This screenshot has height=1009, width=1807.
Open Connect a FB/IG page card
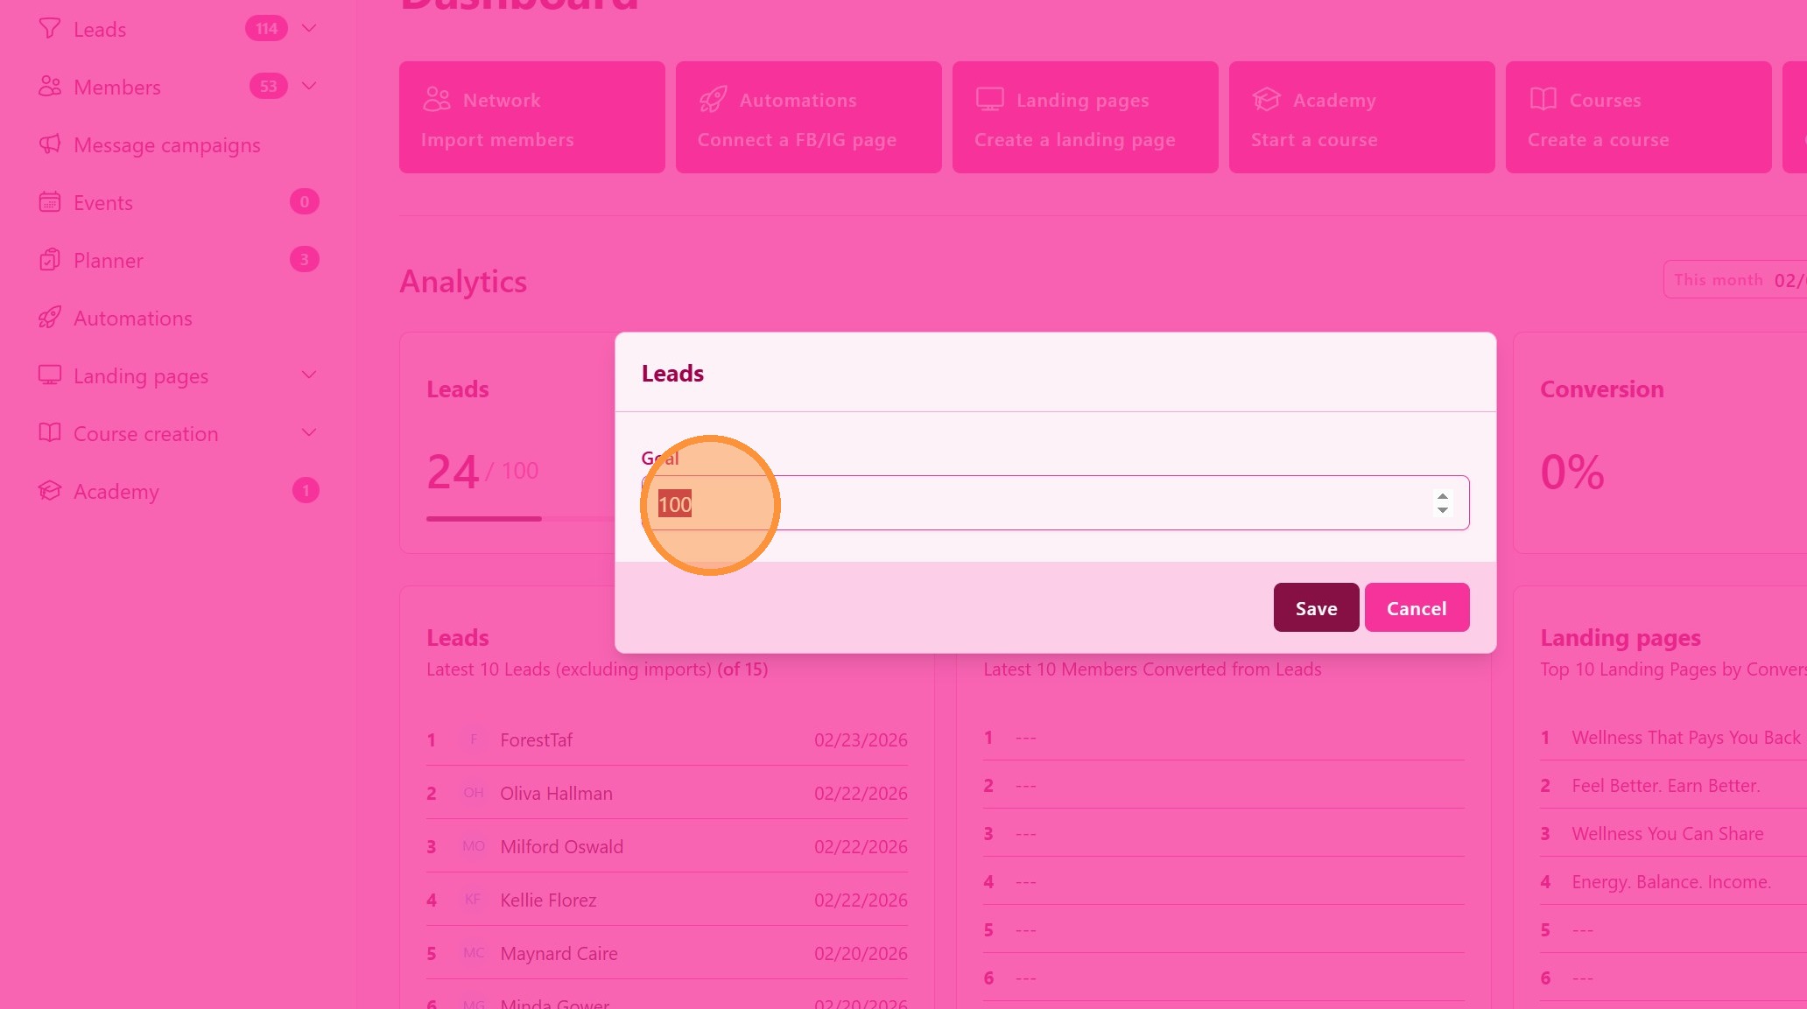click(x=808, y=117)
